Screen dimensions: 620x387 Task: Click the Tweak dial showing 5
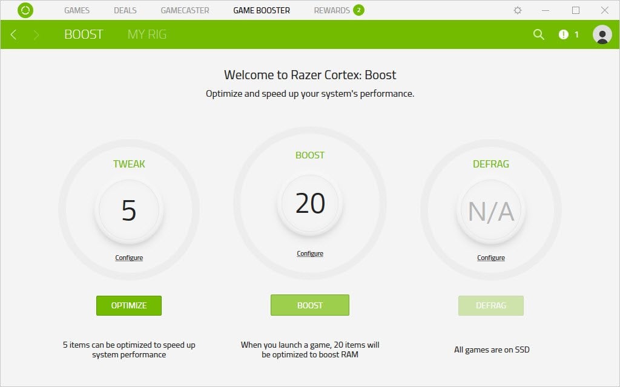pyautogui.click(x=129, y=210)
